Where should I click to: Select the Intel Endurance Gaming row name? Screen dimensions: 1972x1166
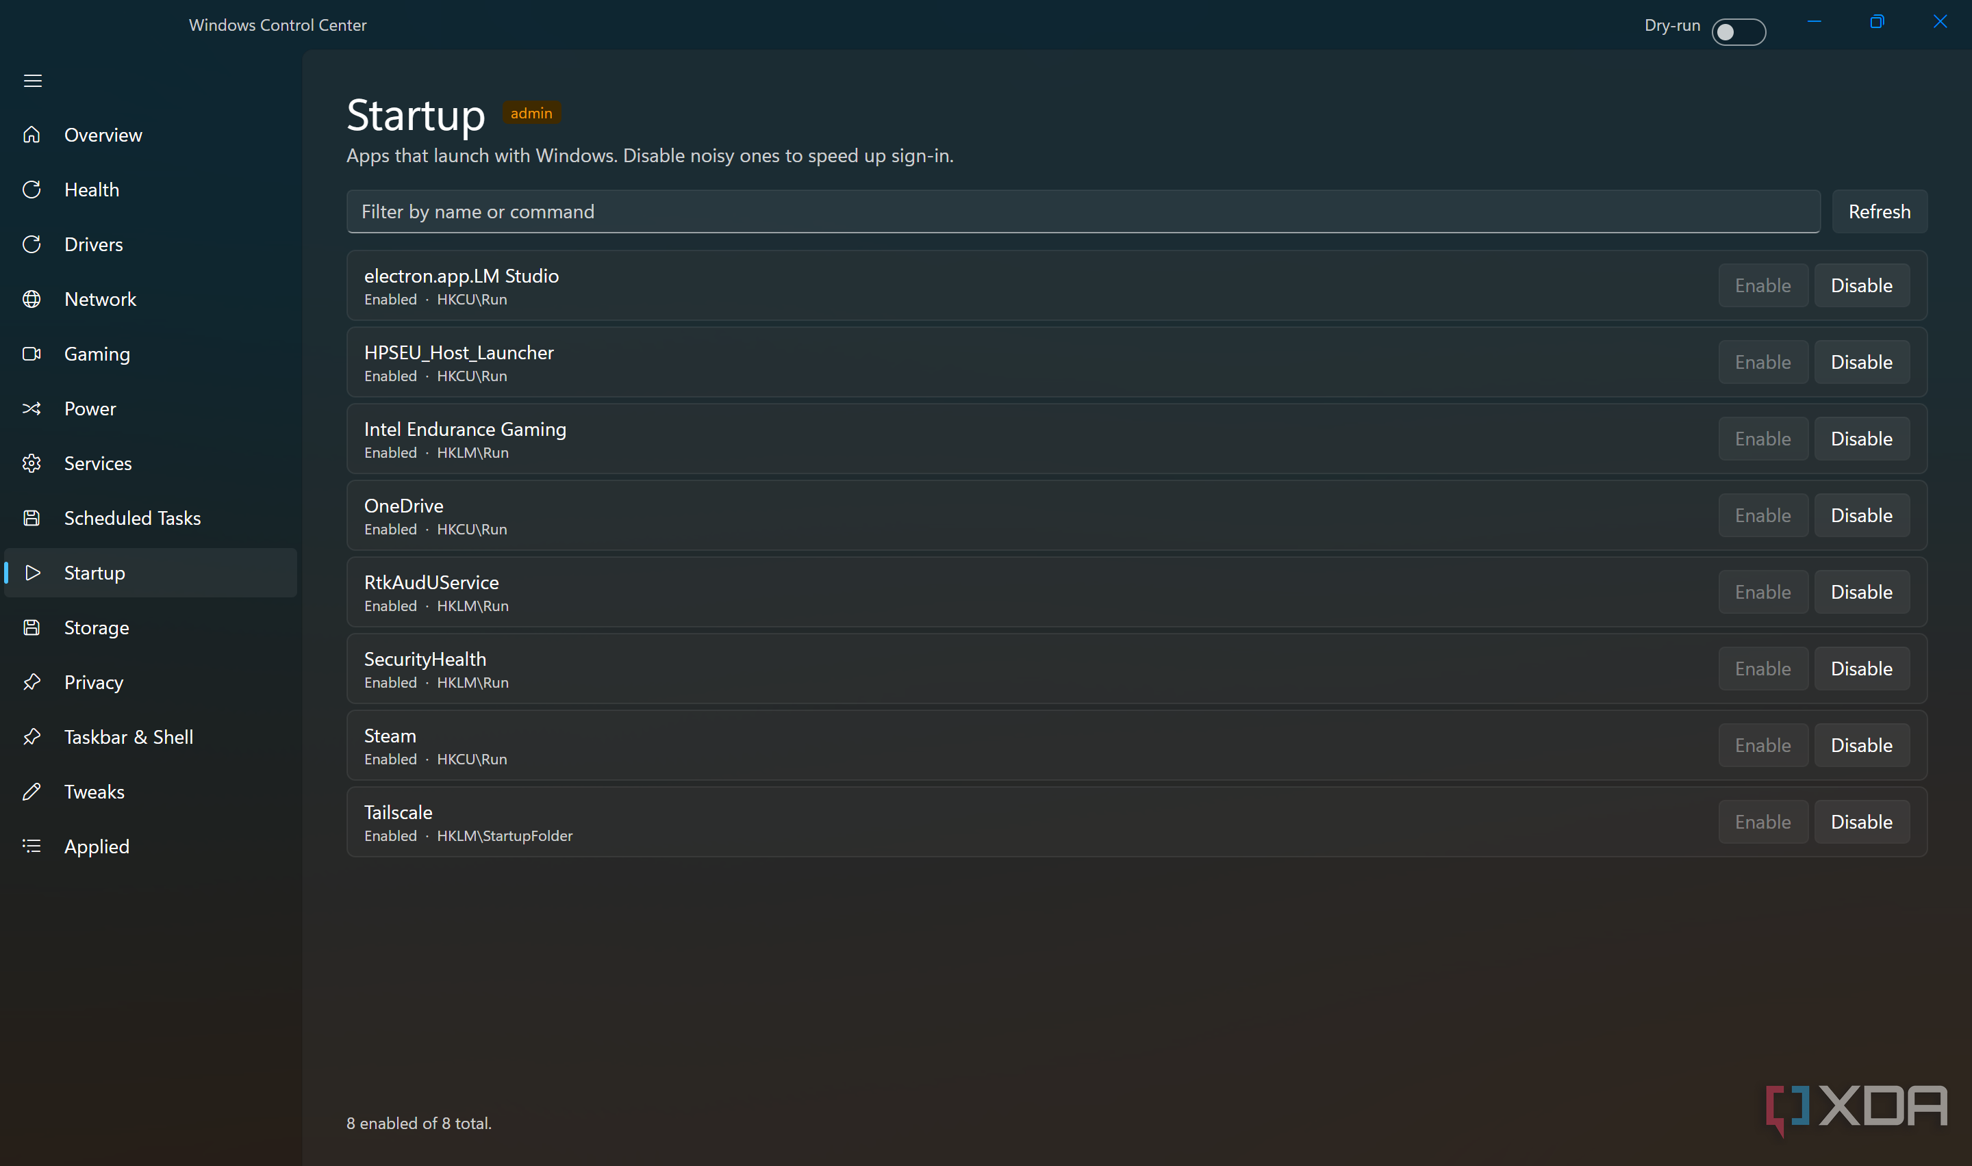pyautogui.click(x=466, y=429)
